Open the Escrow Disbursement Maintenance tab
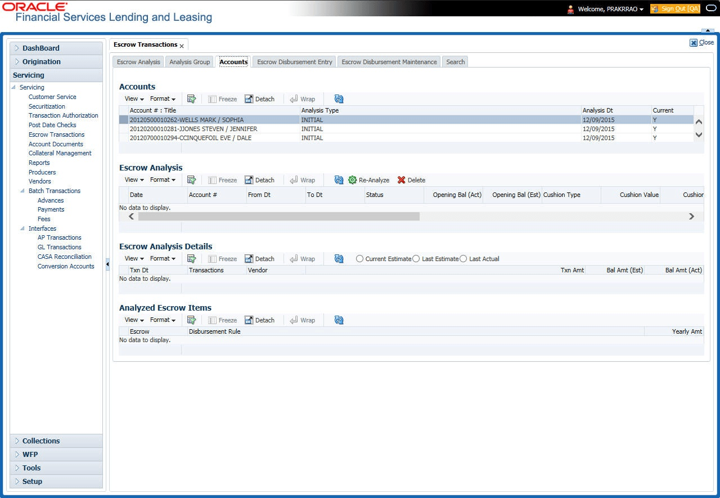Viewport: 720px width, 498px height. pos(389,62)
